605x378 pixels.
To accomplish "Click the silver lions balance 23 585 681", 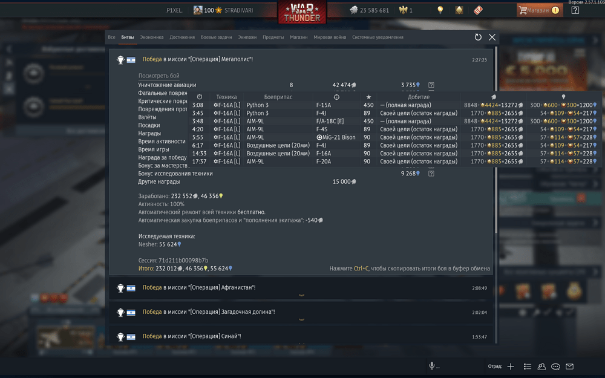I will (x=369, y=10).
